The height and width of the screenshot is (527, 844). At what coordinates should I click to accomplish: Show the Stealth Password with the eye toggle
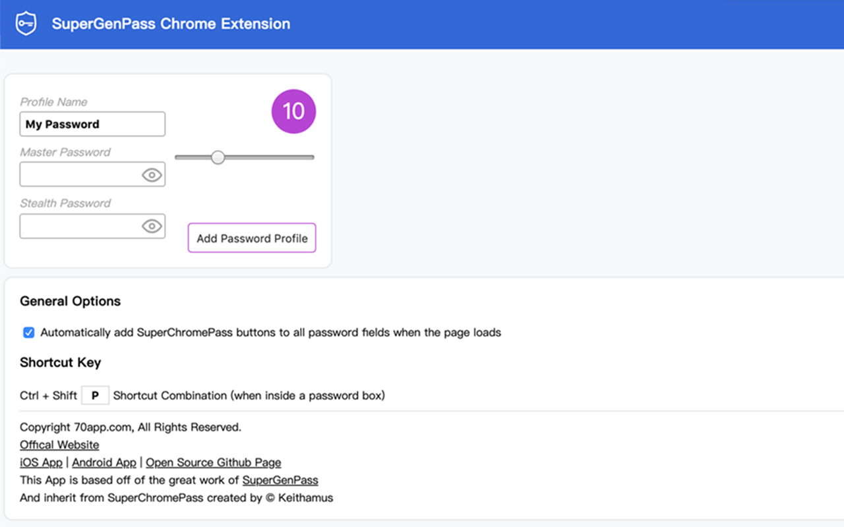pyautogui.click(x=151, y=226)
